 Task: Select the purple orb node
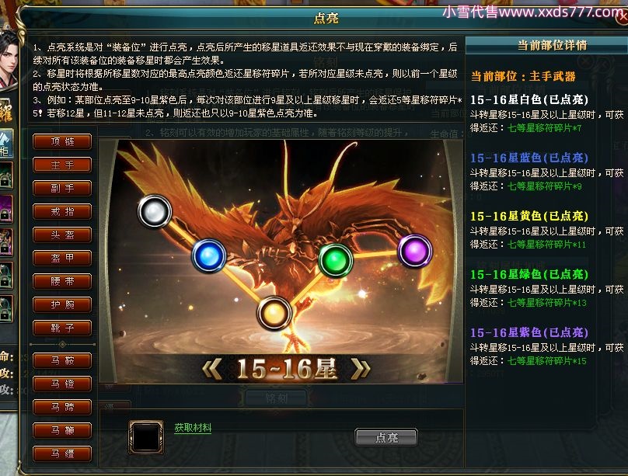coord(415,251)
